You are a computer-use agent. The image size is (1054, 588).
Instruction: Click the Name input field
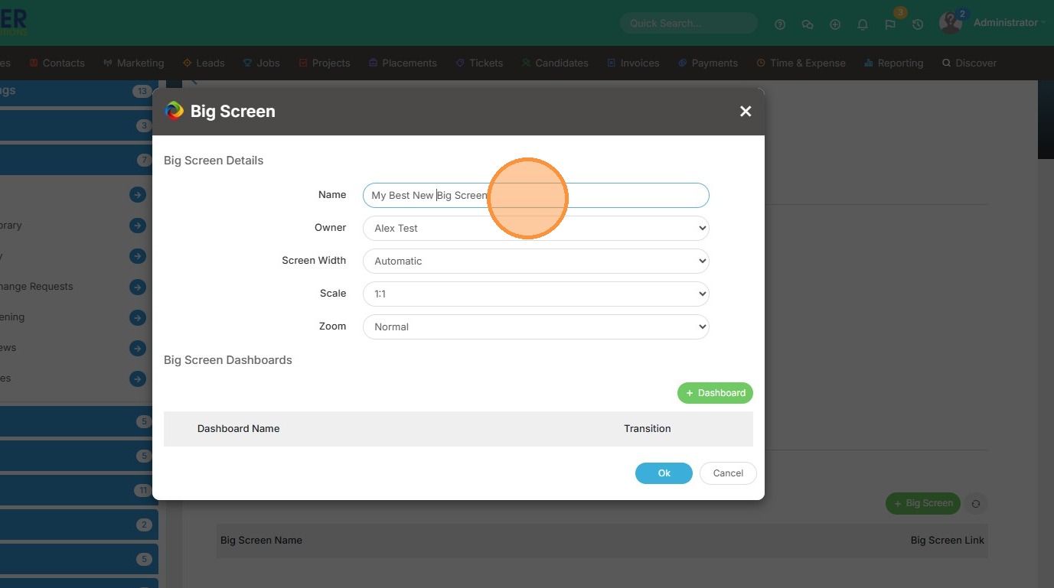536,195
